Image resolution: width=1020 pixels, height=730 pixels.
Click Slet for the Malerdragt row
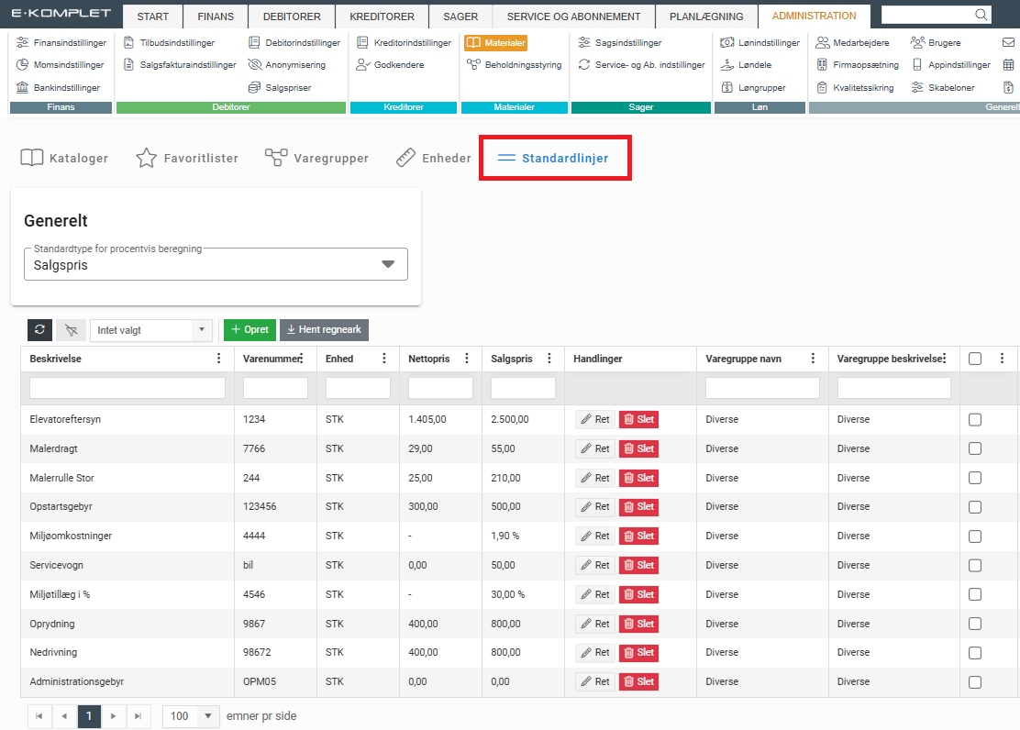[x=638, y=448]
